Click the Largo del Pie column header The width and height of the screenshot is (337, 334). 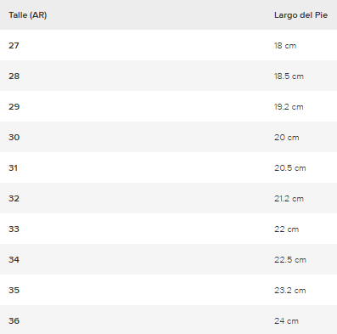(x=300, y=15)
